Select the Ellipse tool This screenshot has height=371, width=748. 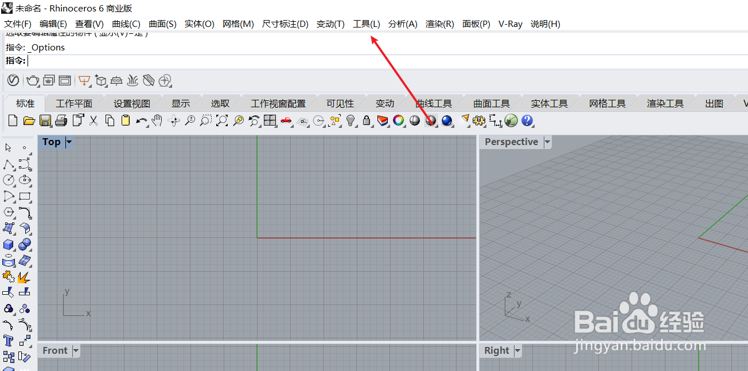point(25,180)
